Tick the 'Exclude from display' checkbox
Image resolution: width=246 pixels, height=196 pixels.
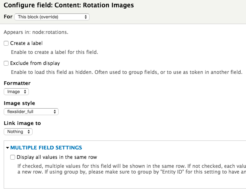(6, 63)
